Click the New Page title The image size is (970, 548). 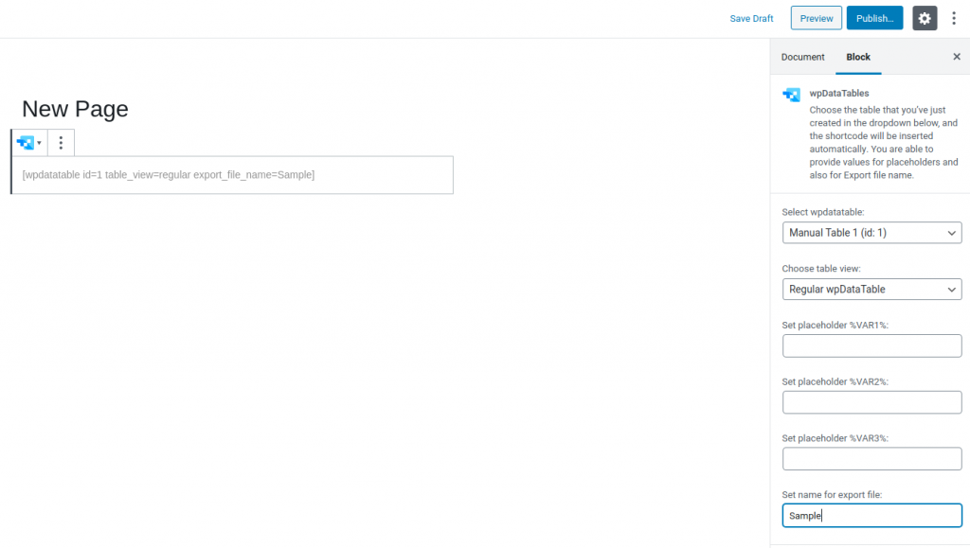click(x=75, y=109)
